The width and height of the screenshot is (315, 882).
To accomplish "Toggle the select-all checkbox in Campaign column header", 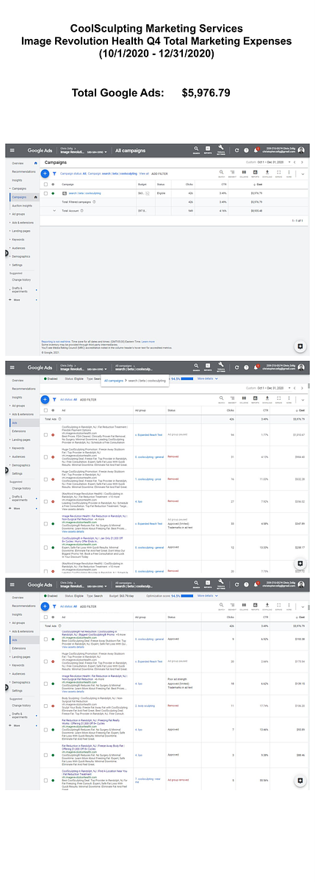I will (x=45, y=184).
